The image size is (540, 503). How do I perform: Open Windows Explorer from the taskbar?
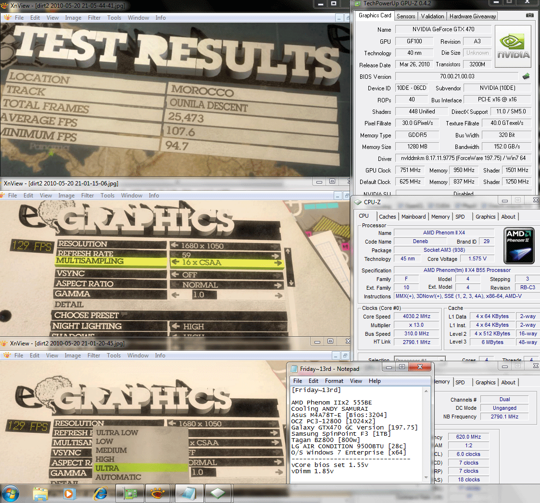click(x=40, y=494)
